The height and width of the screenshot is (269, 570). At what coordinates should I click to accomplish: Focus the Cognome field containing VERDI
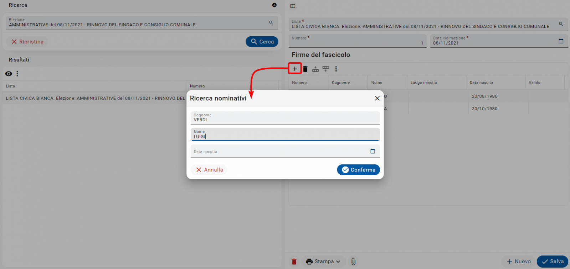coord(285,118)
